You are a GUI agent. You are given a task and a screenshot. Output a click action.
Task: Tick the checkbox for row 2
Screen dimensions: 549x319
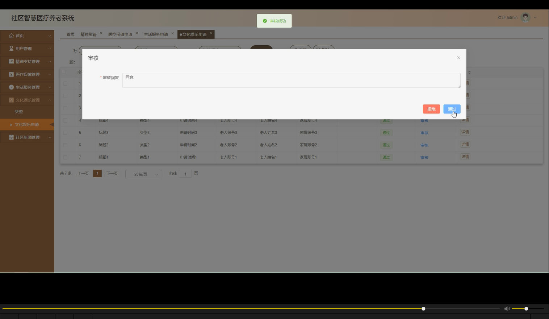coord(65,96)
